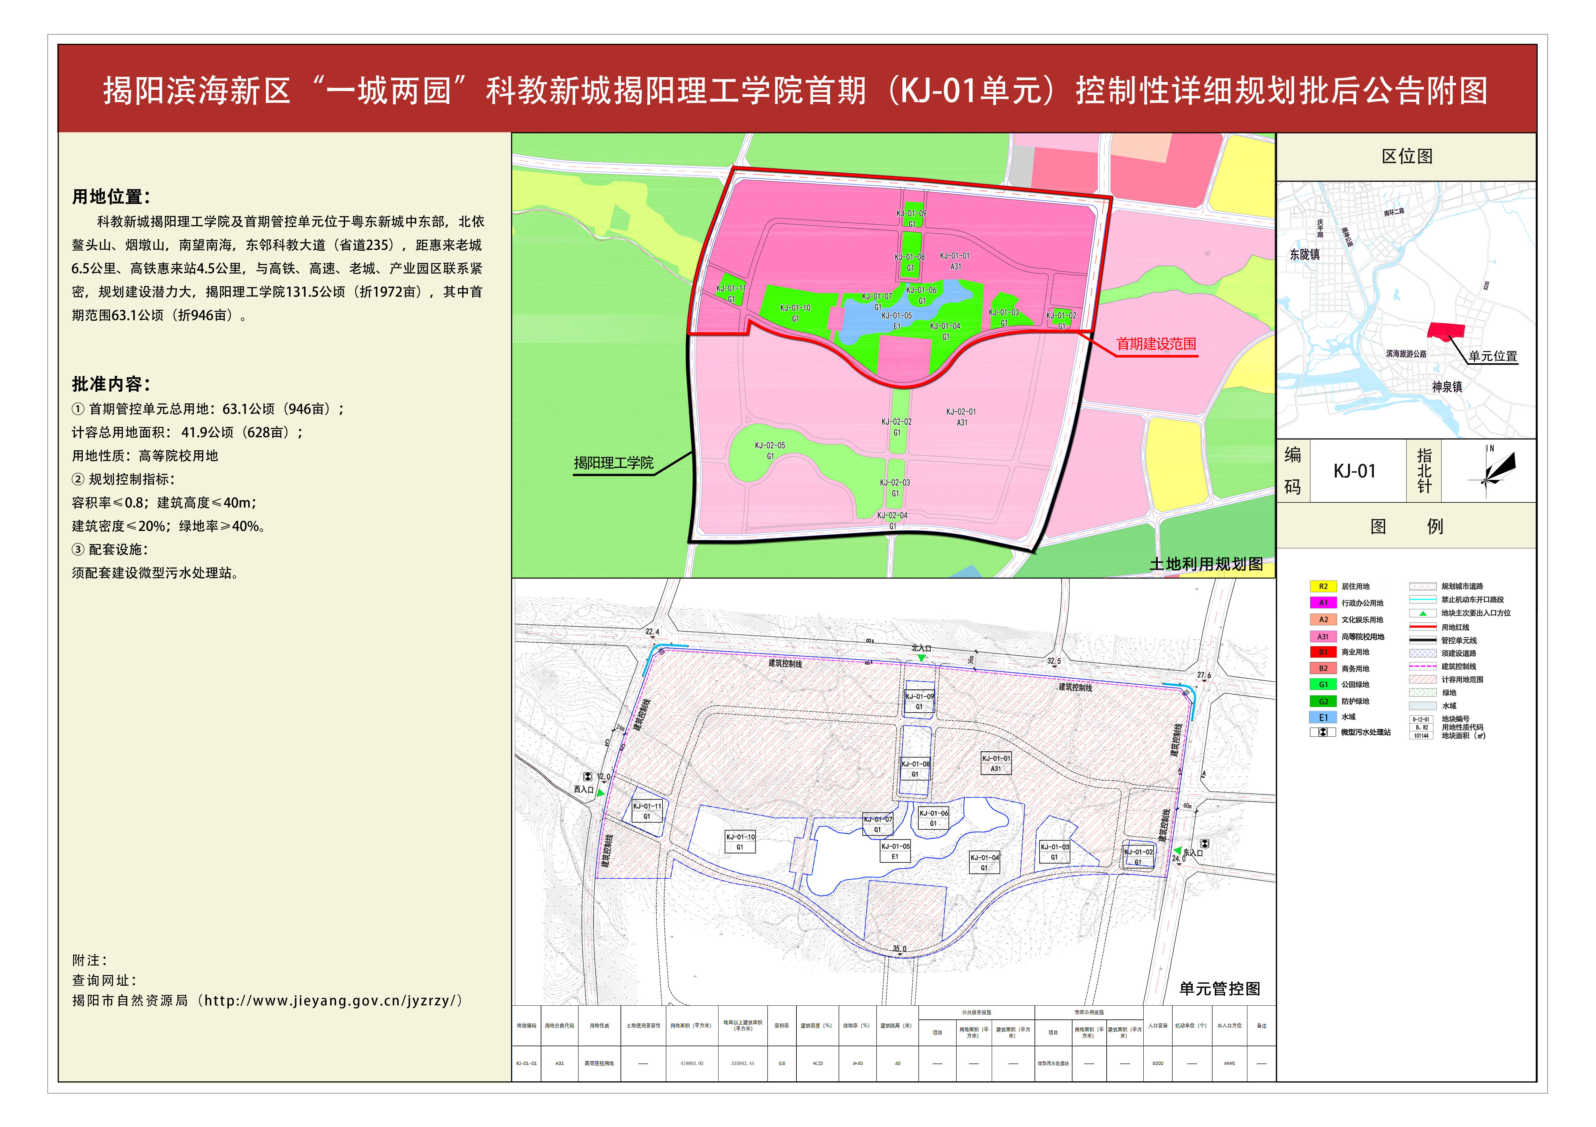Click the red 首期建设范围 callout label
Image resolution: width=1596 pixels, height=1127 pixels.
tap(1157, 343)
